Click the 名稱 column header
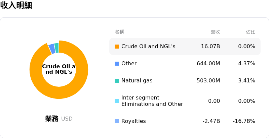Viewport: 269px width, 138px height. pos(119,32)
